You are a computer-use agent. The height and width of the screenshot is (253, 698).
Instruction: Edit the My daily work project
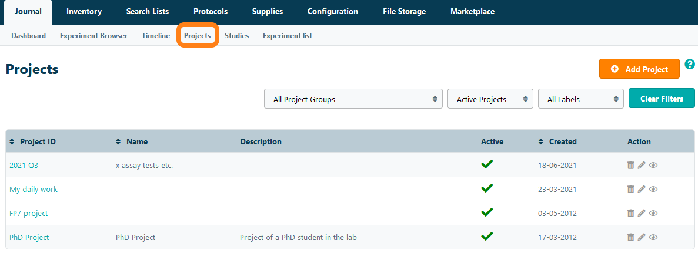(642, 190)
